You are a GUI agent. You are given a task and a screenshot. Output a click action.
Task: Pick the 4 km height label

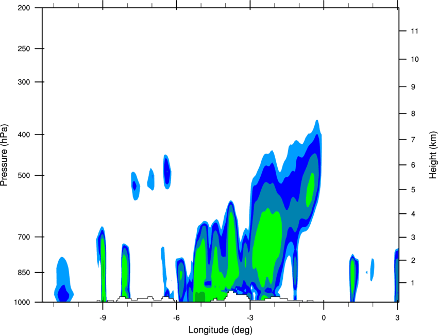[x=413, y=214]
